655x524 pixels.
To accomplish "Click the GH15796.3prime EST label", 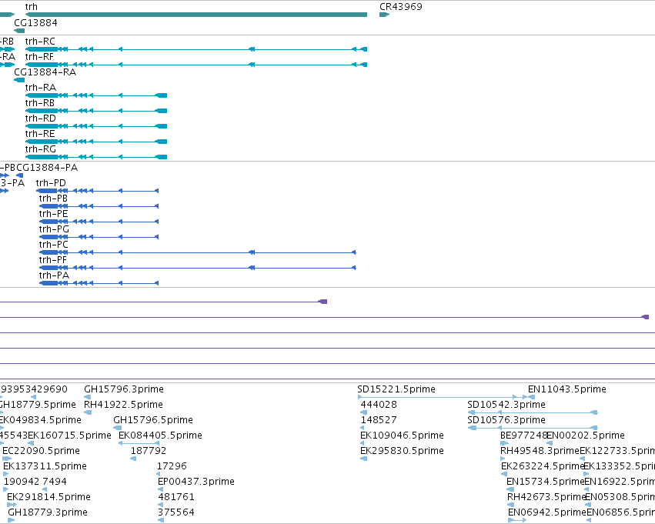I will coord(124,389).
